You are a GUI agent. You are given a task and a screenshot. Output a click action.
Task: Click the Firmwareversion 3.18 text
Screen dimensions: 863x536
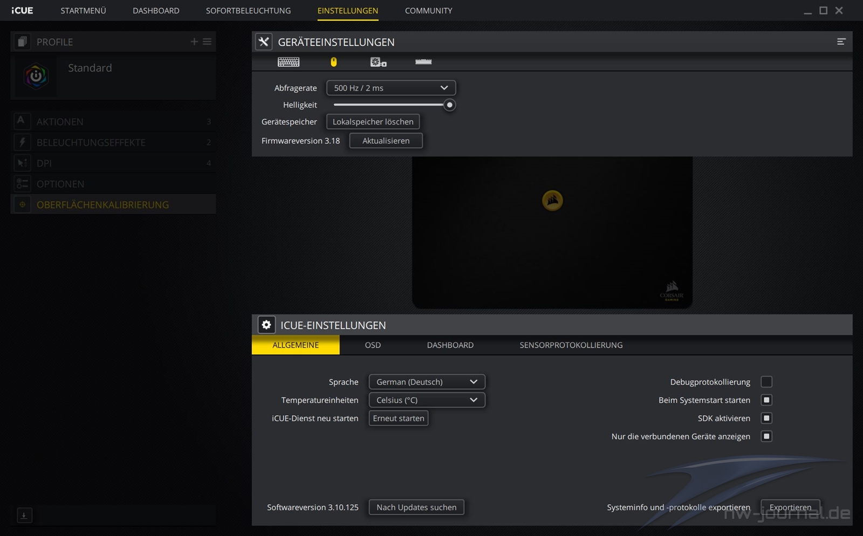(x=300, y=141)
